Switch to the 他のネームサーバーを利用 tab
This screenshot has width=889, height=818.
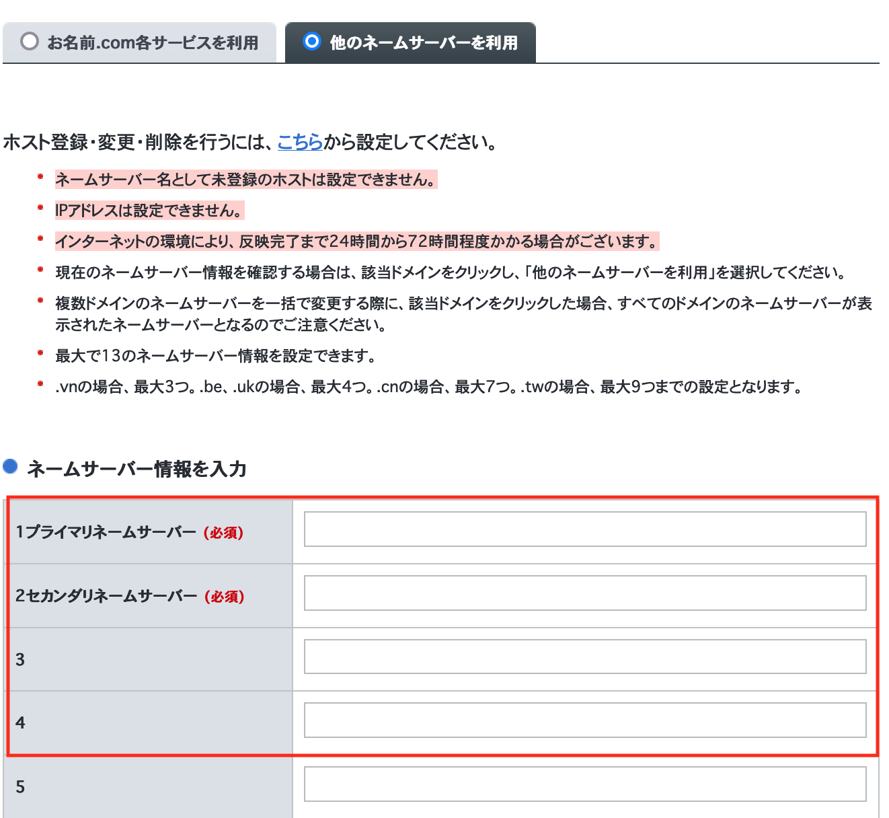(410, 42)
